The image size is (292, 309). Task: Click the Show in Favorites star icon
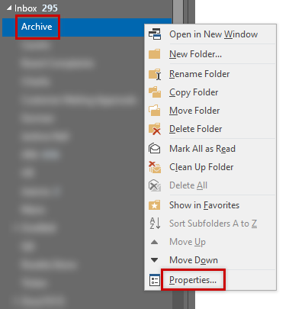click(x=155, y=205)
